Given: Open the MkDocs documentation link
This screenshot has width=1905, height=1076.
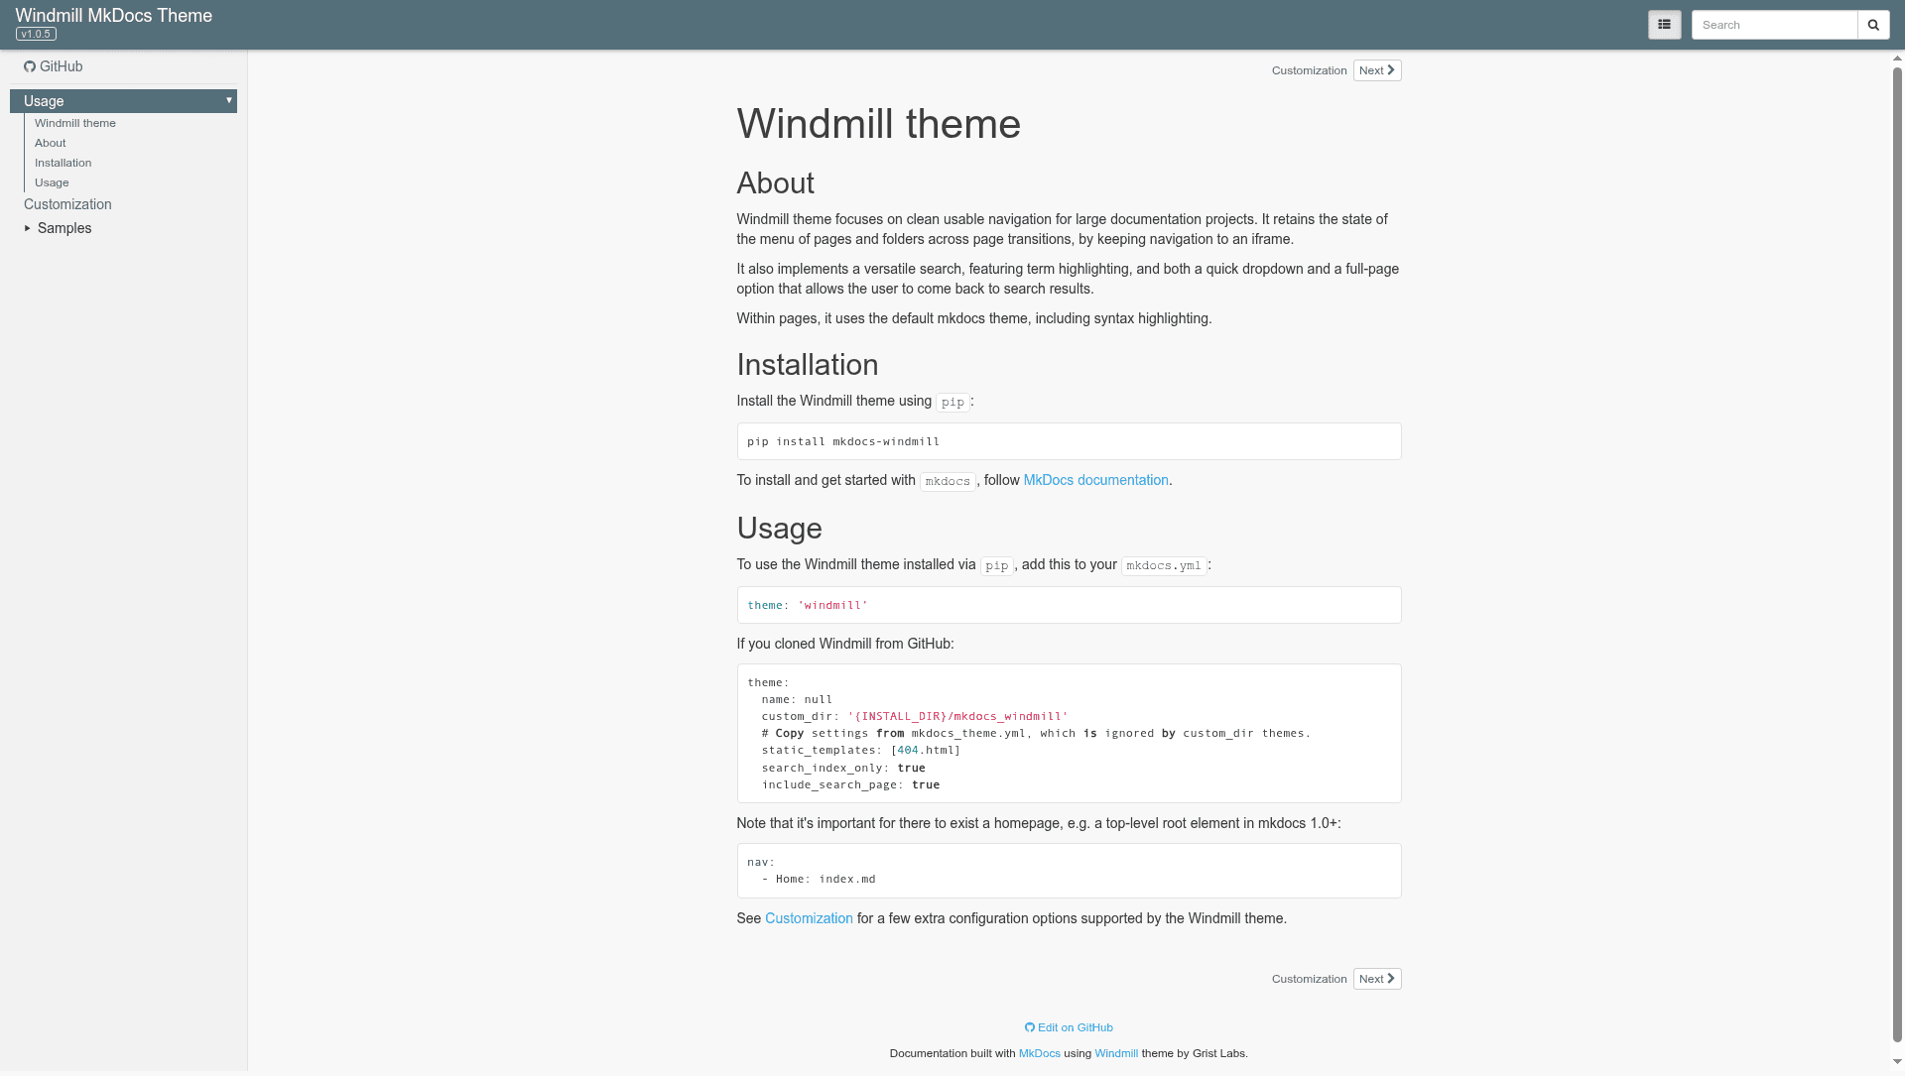Looking at the screenshot, I should pyautogui.click(x=1095, y=480).
